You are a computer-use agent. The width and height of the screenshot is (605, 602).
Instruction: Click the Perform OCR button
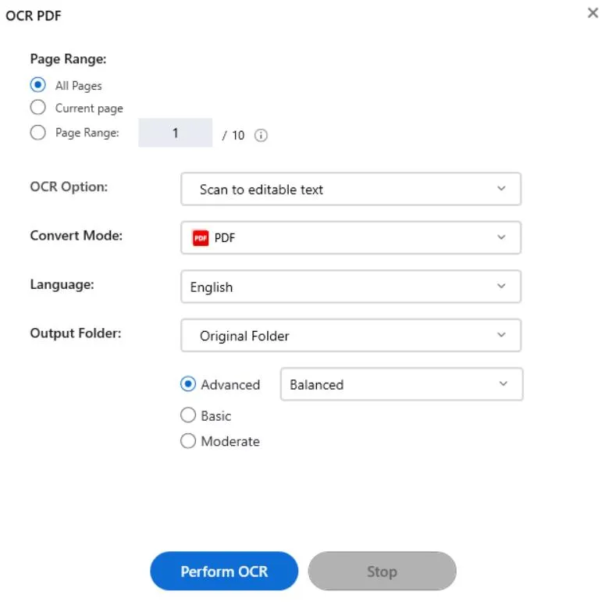click(224, 572)
